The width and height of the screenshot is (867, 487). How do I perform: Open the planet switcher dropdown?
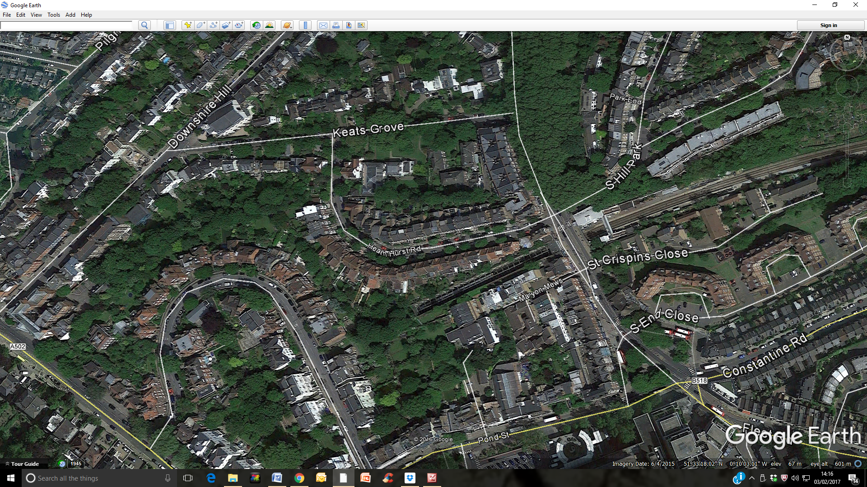pyautogui.click(x=287, y=25)
